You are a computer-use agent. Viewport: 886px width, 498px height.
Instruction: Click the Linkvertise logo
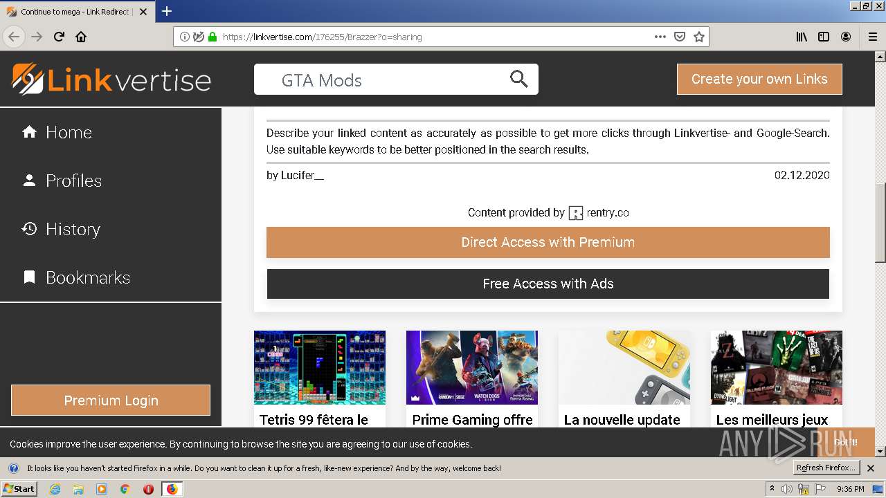111,79
